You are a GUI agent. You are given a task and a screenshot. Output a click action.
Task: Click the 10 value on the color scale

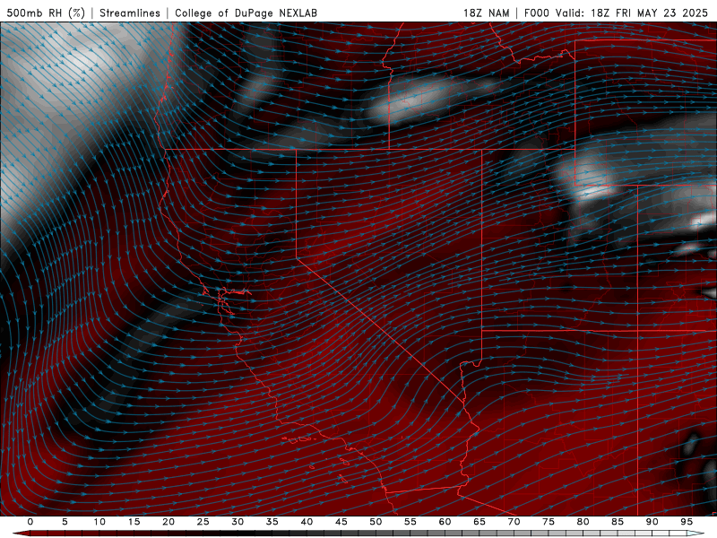(x=99, y=522)
